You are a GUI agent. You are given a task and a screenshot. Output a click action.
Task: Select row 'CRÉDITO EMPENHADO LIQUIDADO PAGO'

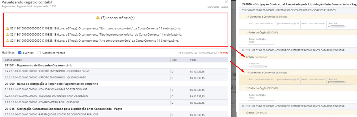115,78
